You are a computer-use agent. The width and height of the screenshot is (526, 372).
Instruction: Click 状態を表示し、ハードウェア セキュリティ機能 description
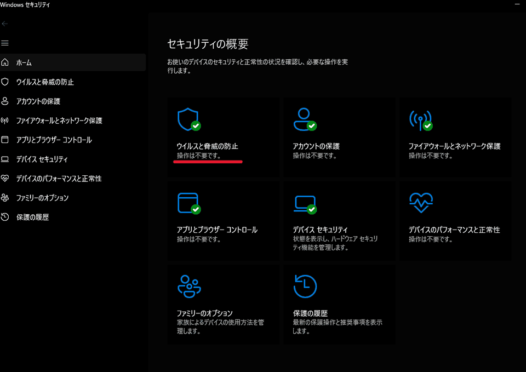[x=335, y=243]
